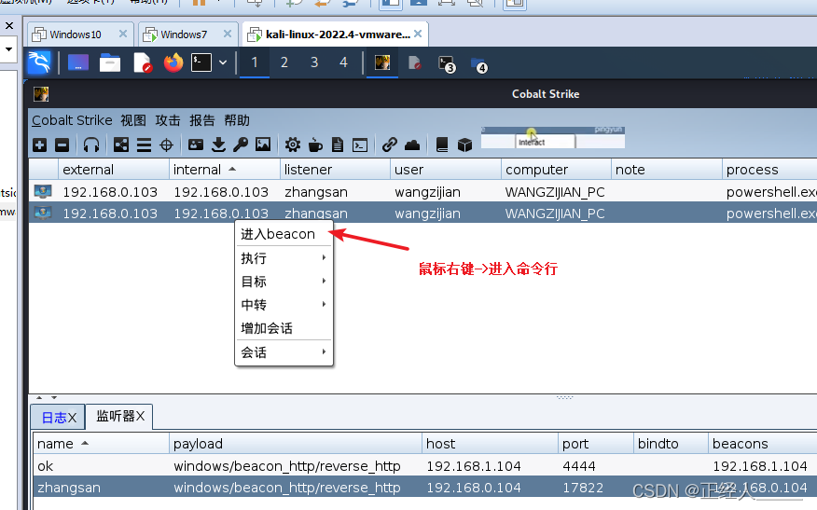
Task: Expand the 会话 submenu
Action: point(284,352)
